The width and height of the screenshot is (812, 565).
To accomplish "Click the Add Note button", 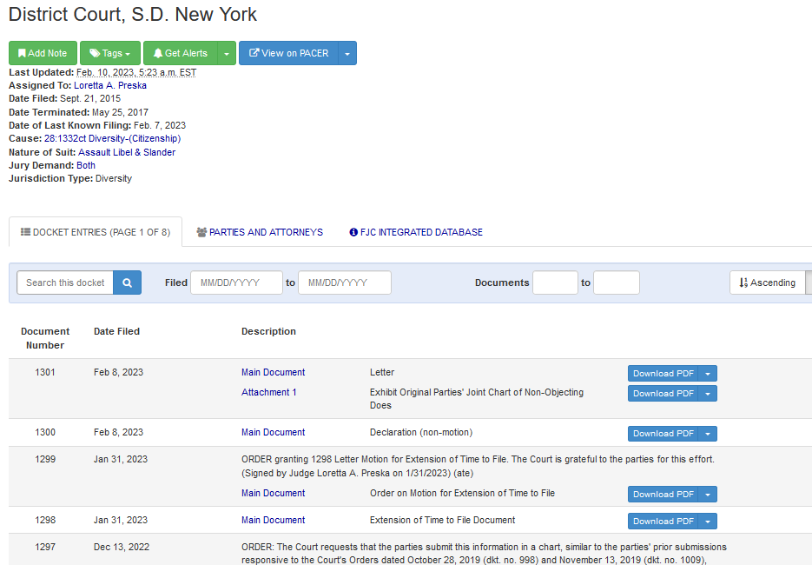I will point(43,53).
